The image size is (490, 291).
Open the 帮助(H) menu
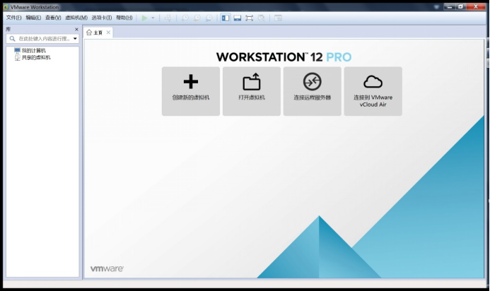(x=124, y=18)
